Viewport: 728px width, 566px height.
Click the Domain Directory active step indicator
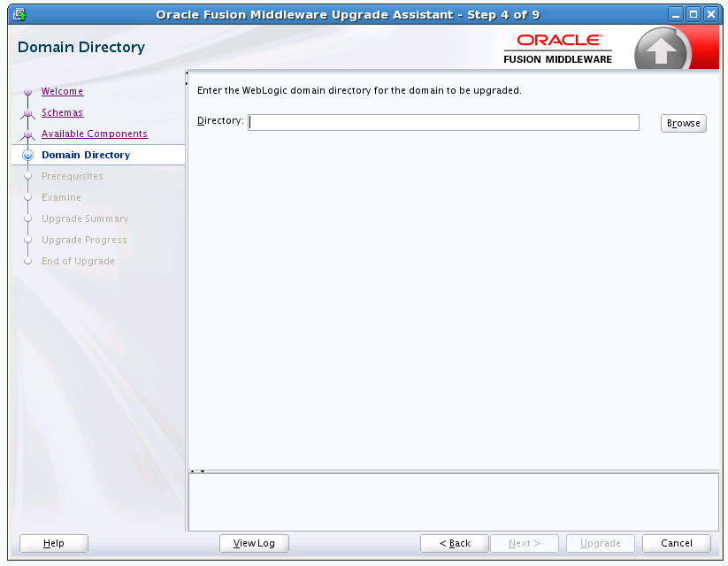(x=27, y=155)
